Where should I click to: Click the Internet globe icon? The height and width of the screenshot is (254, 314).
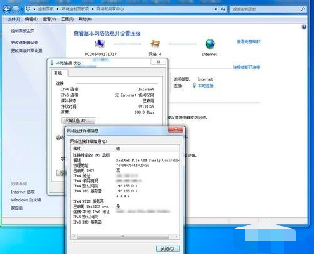[x=210, y=44]
